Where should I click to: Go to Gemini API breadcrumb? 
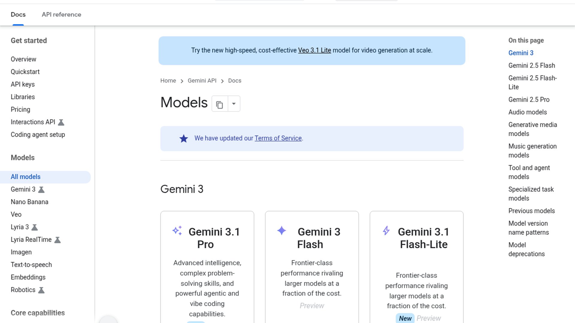coord(202,80)
